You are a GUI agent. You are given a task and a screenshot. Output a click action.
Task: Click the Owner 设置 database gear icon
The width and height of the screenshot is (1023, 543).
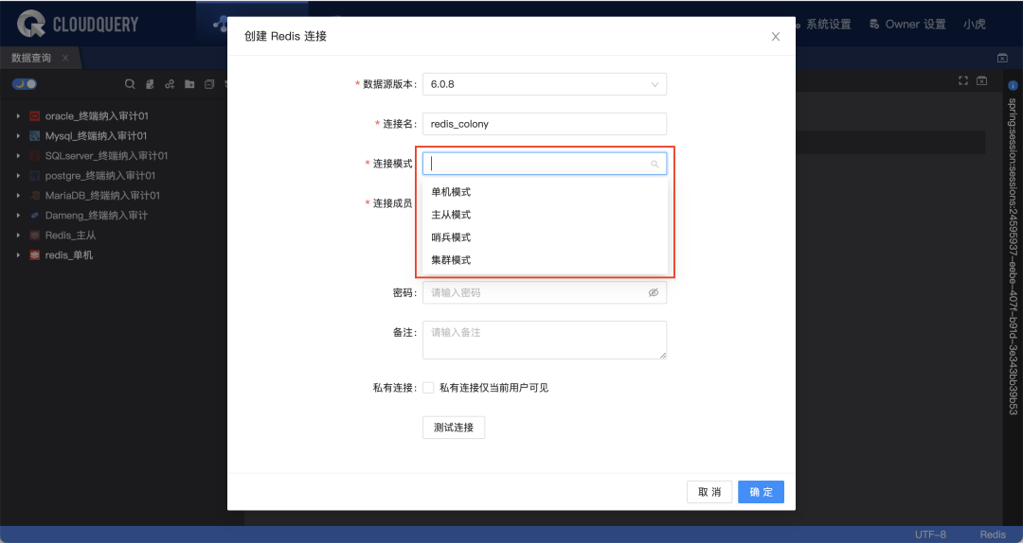[x=874, y=25]
